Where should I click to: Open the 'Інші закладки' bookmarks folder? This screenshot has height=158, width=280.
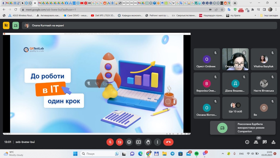tap(269, 16)
